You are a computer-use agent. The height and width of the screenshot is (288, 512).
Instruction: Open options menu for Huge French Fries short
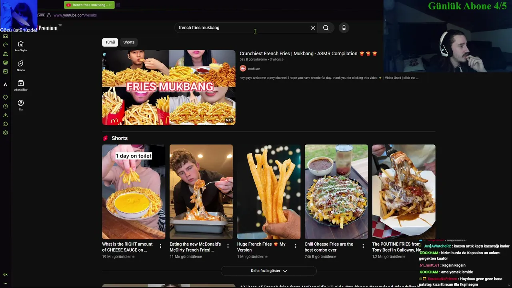(x=296, y=246)
